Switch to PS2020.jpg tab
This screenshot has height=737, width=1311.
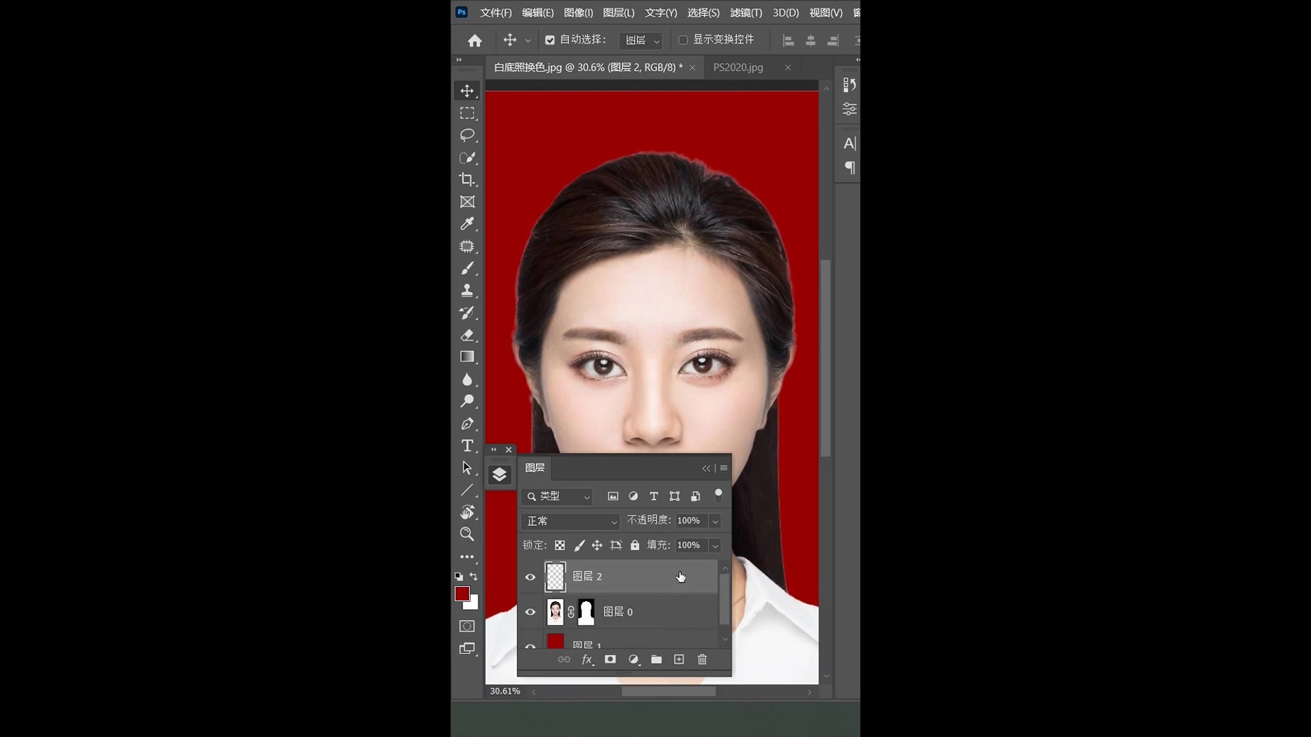[x=737, y=68]
